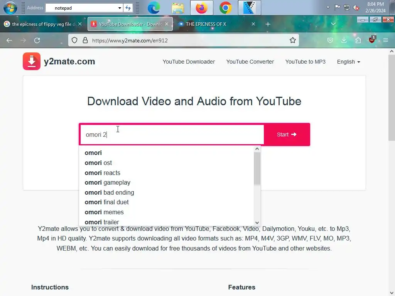Open a new browser tab

pos(268,24)
